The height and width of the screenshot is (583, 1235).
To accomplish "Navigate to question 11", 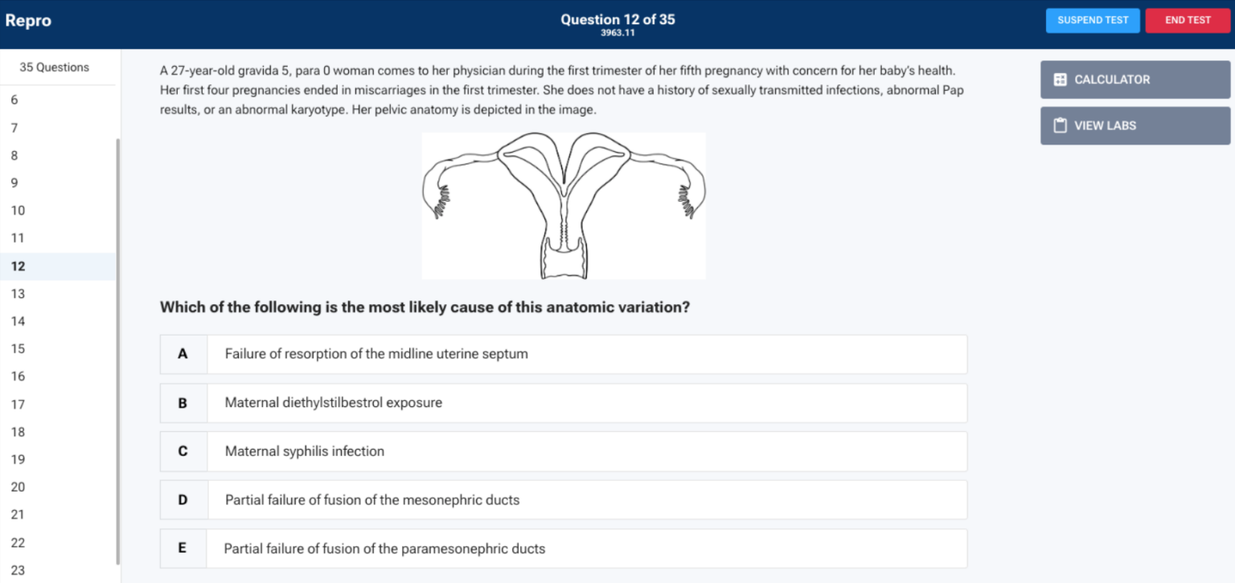I will 18,238.
